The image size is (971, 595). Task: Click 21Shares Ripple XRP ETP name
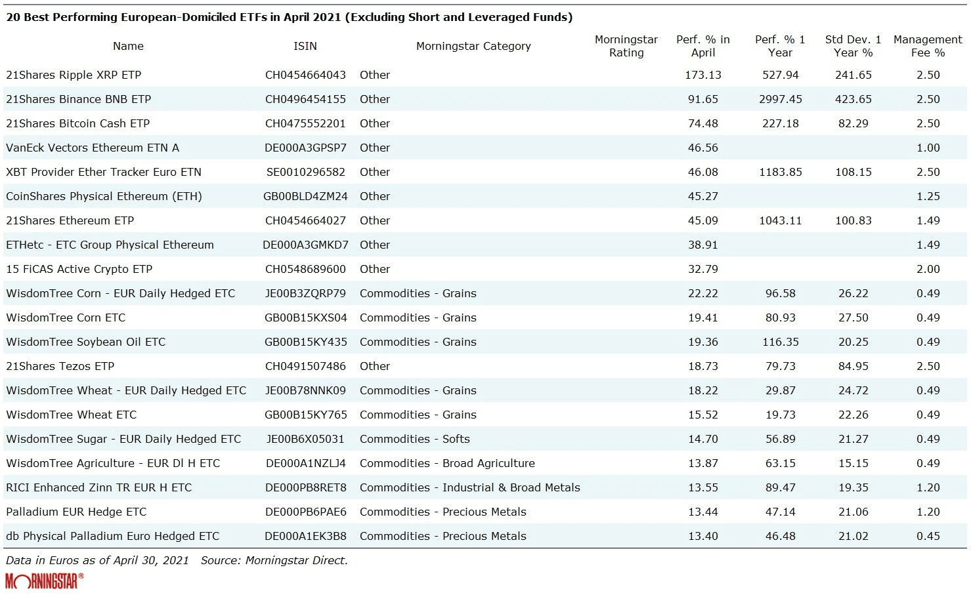[x=74, y=75]
